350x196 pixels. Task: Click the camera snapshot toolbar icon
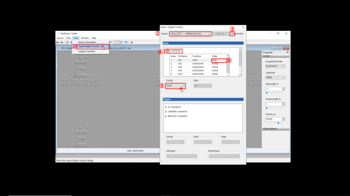click(62, 42)
